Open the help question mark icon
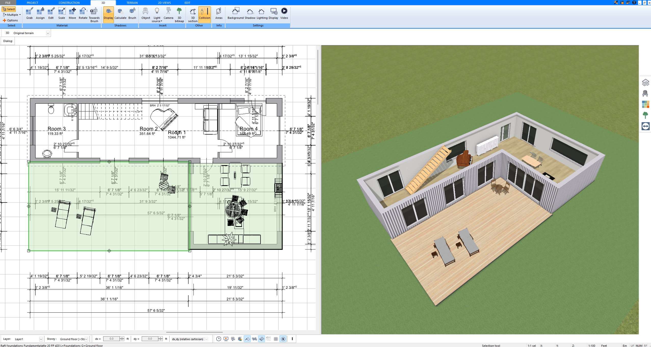Screen dimensions: 651x347 [x=634, y=3]
